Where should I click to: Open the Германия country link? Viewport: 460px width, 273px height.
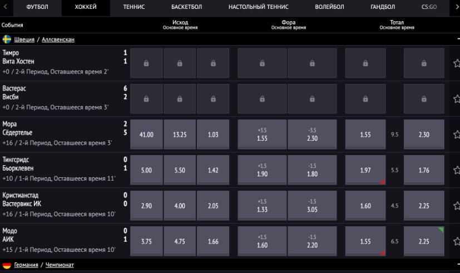pyautogui.click(x=26, y=265)
